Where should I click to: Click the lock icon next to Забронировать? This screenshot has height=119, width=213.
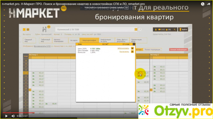tap(132, 48)
